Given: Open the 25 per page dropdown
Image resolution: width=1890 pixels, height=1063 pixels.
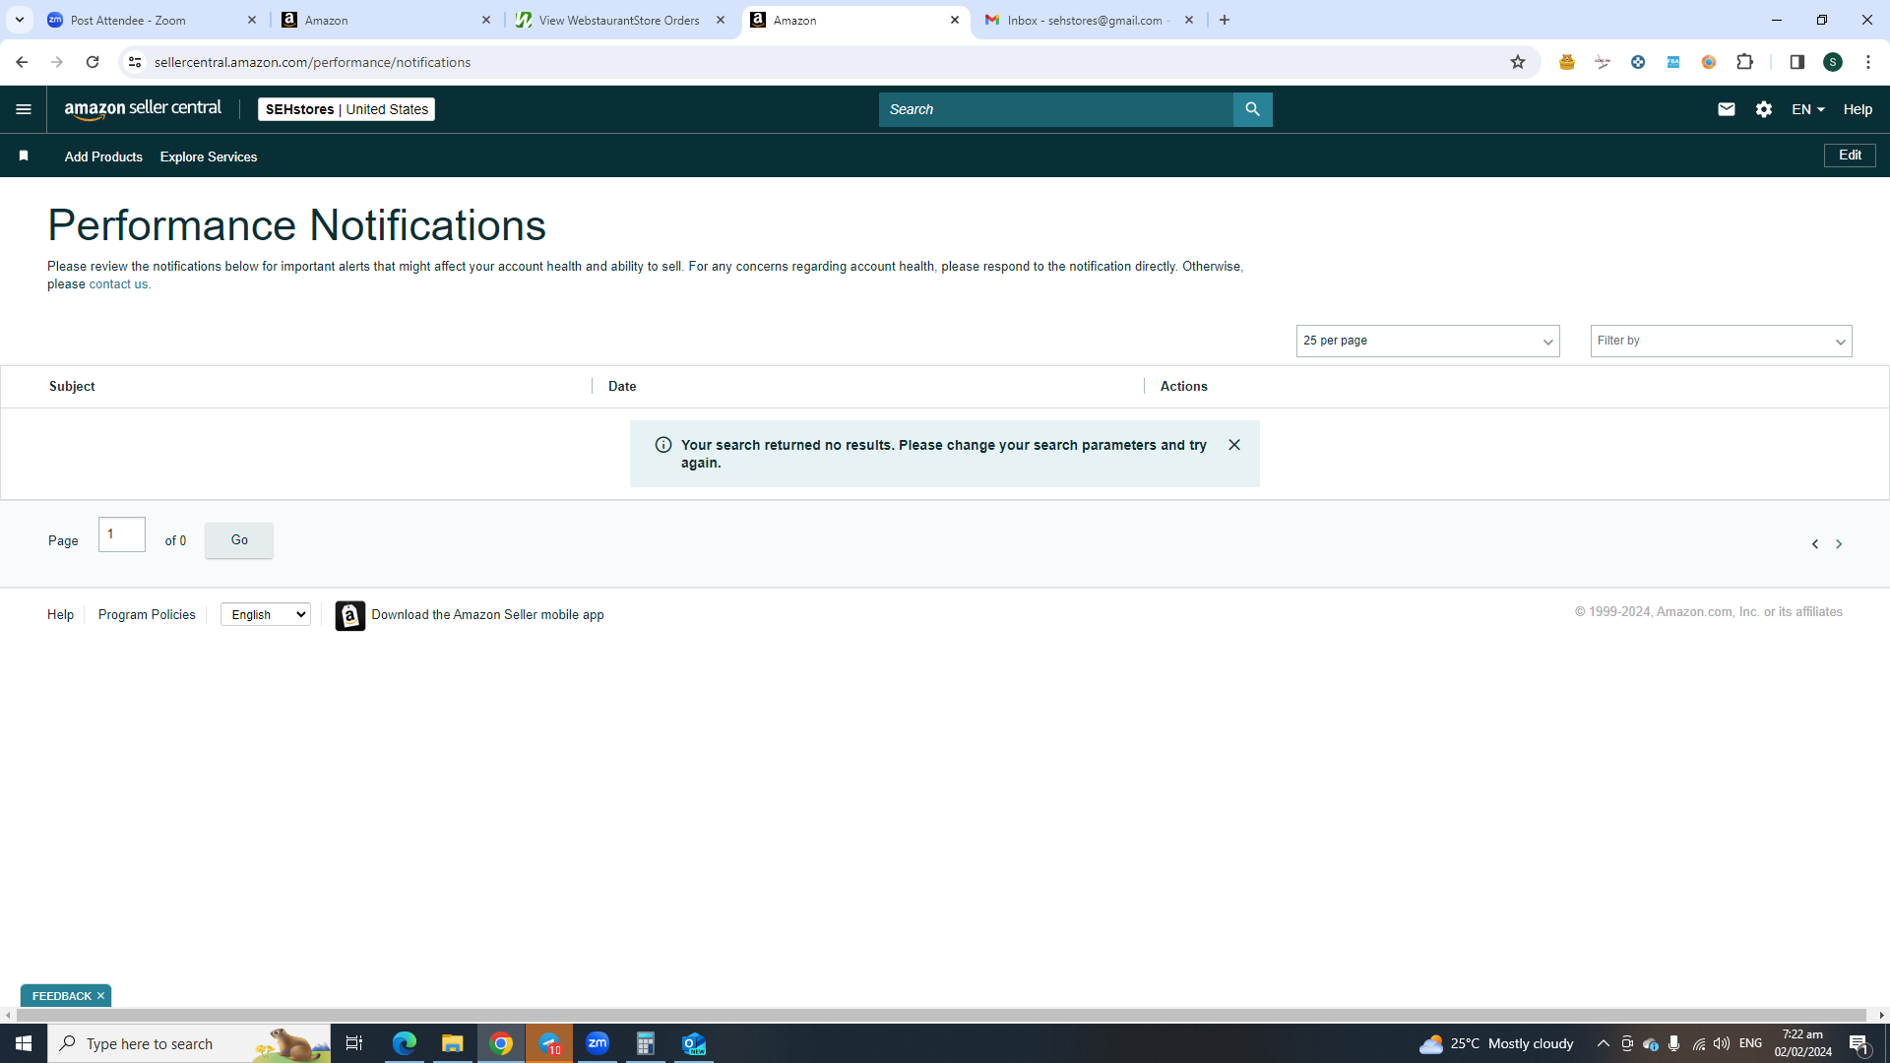Looking at the screenshot, I should [x=1427, y=341].
